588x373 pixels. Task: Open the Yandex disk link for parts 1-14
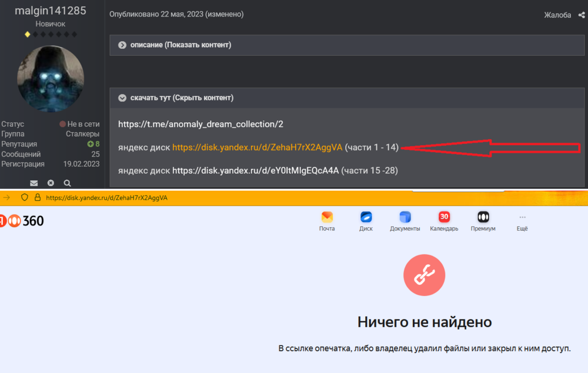tap(258, 147)
